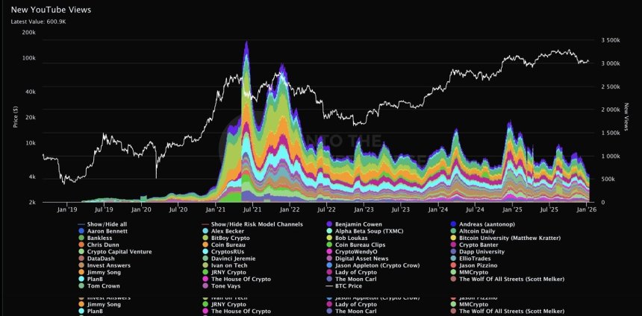Hide the Bob Loukas channel
Image resolution: width=642 pixels, height=316 pixels.
click(x=347, y=238)
